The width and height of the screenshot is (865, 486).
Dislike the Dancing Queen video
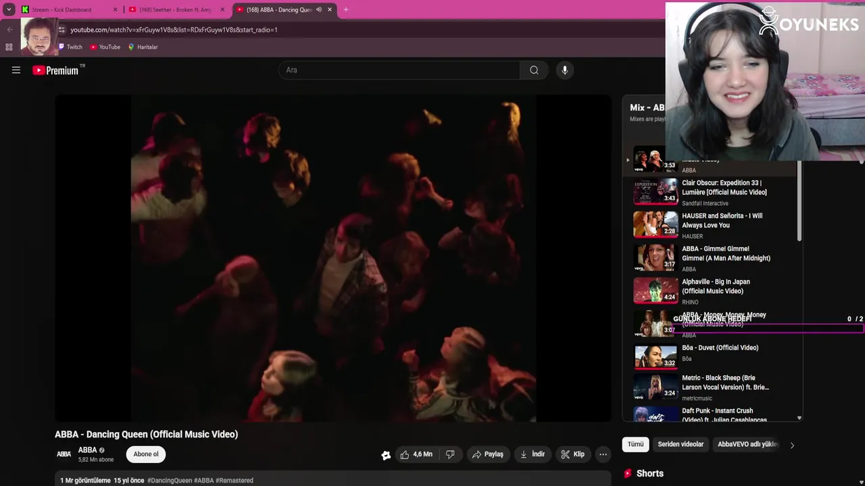pyautogui.click(x=450, y=454)
